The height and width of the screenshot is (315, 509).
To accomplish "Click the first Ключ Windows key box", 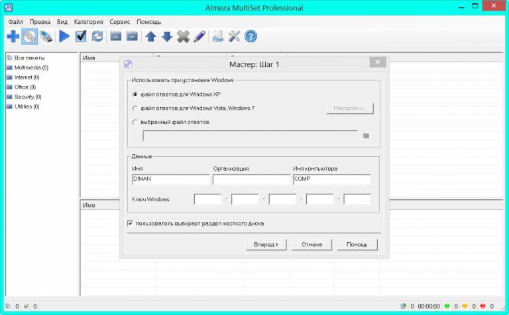I will (207, 199).
